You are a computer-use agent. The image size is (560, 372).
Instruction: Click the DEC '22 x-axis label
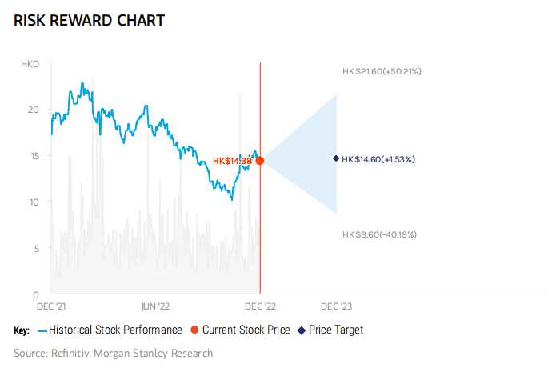[260, 306]
